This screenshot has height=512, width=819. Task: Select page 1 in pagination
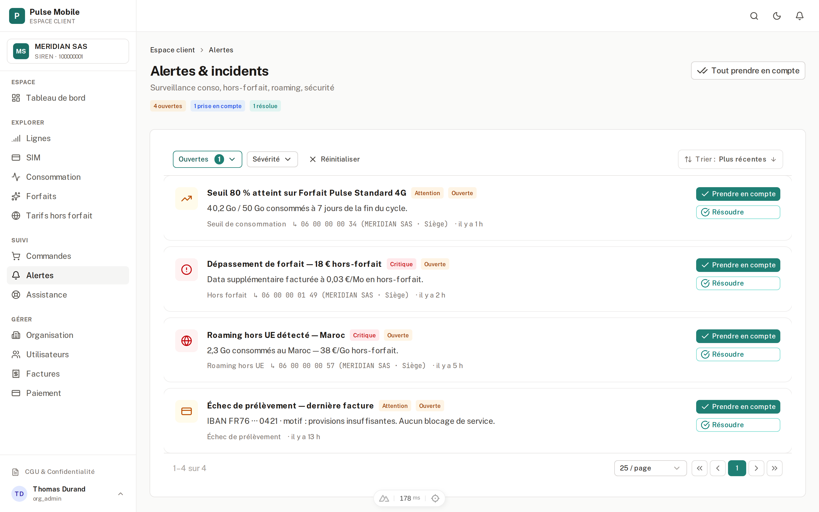click(737, 468)
